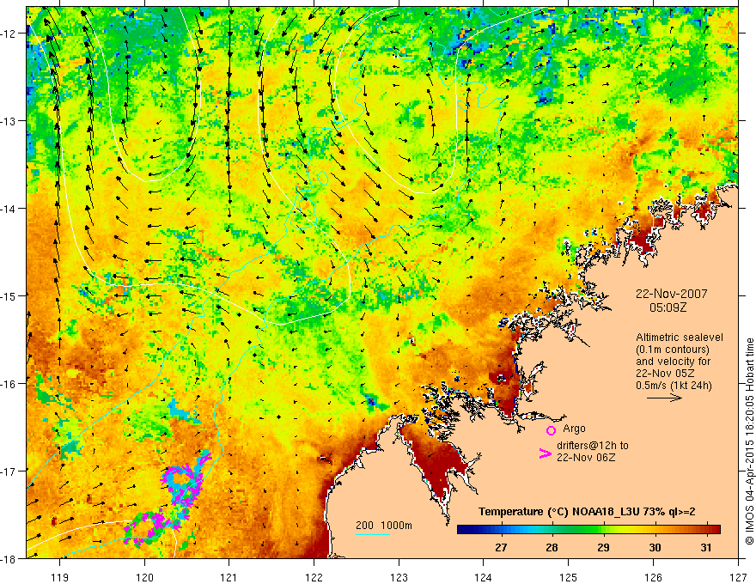This screenshot has width=756, height=584.
Task: Click the color bar tick label 27
Action: (x=501, y=547)
